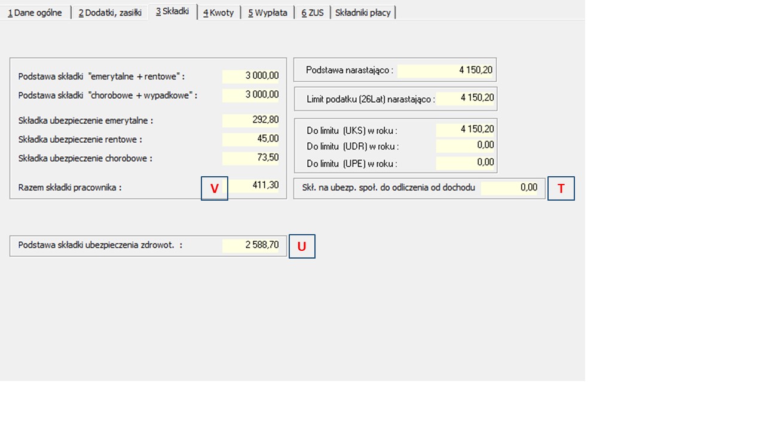The image size is (765, 430).
Task: Click the Do limitu (UDR) w roku field
Action: coord(466,145)
